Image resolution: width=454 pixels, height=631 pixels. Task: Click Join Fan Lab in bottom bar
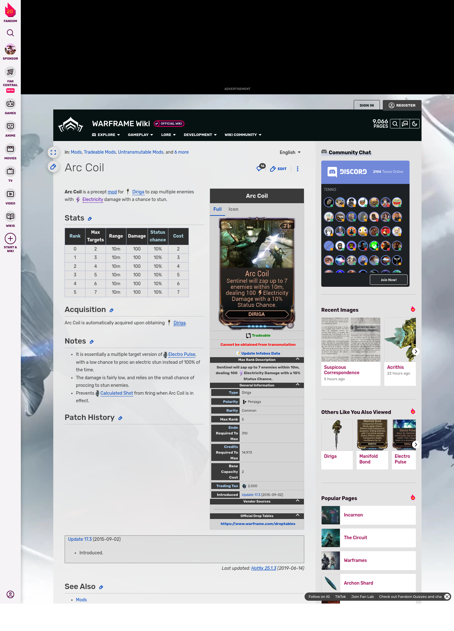click(363, 597)
